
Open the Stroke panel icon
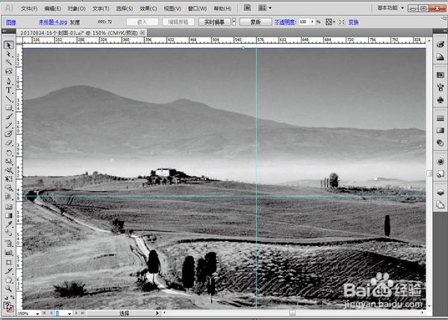(x=441, y=118)
